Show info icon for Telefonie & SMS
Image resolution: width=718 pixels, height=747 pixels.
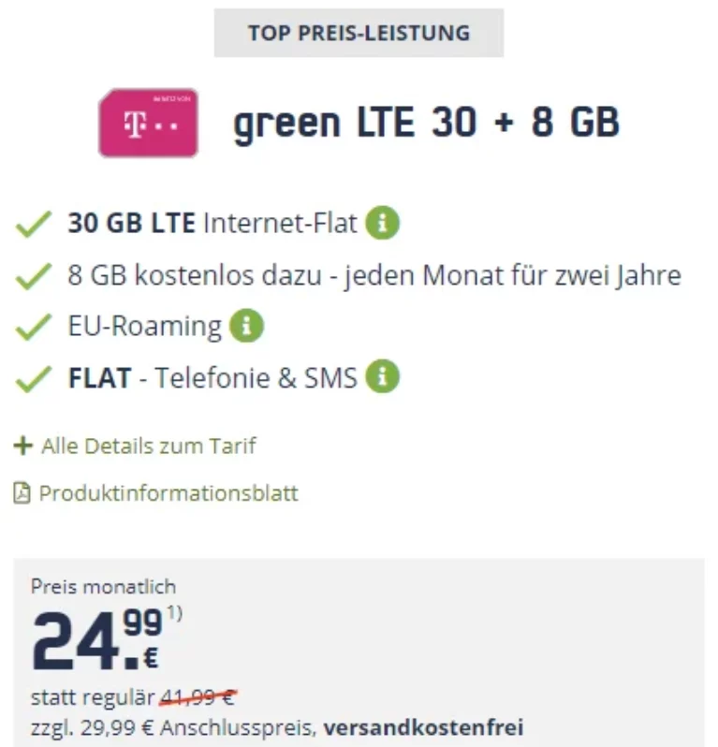click(382, 377)
